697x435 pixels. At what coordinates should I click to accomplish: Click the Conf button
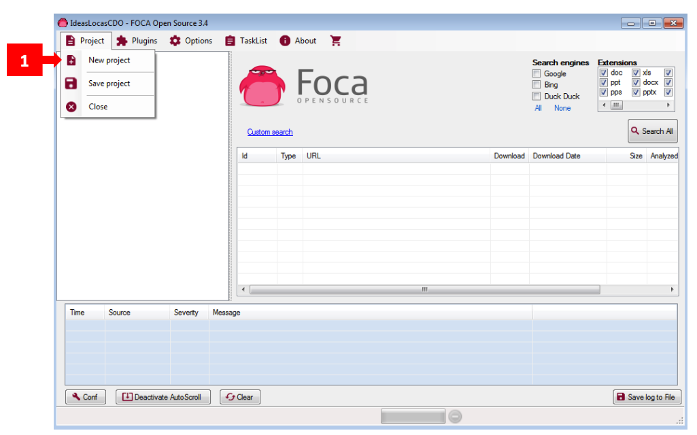86,397
